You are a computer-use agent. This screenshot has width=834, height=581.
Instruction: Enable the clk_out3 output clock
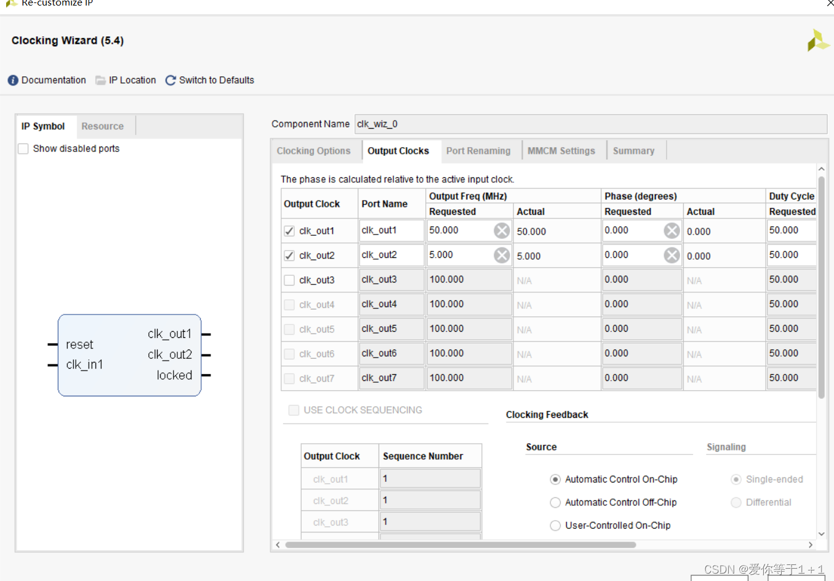[289, 281]
